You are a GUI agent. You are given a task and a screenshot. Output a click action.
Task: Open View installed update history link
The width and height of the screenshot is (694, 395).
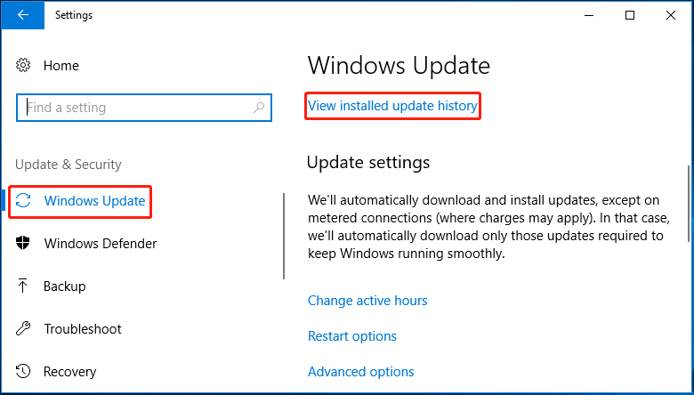click(x=392, y=106)
